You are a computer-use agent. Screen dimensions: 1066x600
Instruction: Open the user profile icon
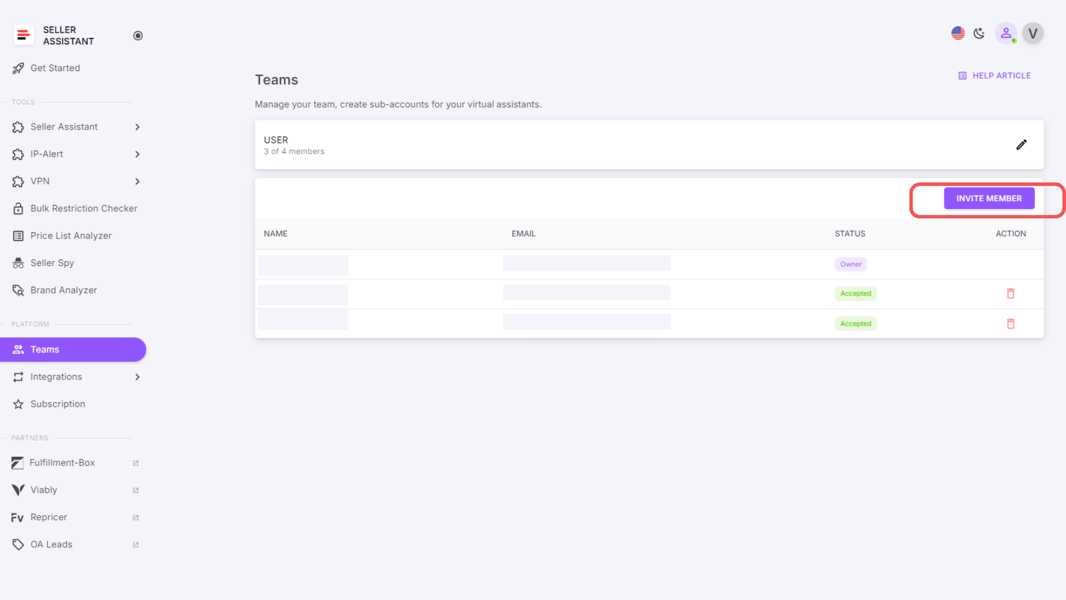pos(1006,33)
